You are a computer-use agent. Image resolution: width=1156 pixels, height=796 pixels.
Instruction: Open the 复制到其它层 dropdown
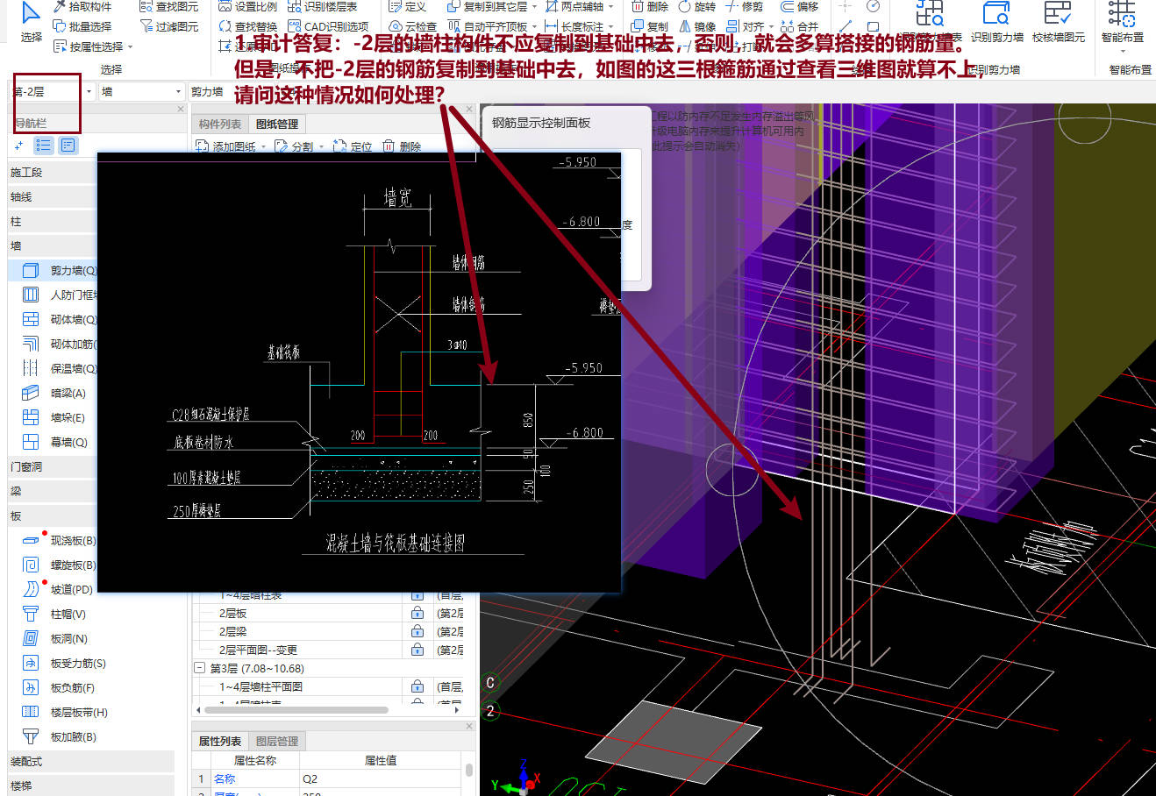click(x=534, y=6)
